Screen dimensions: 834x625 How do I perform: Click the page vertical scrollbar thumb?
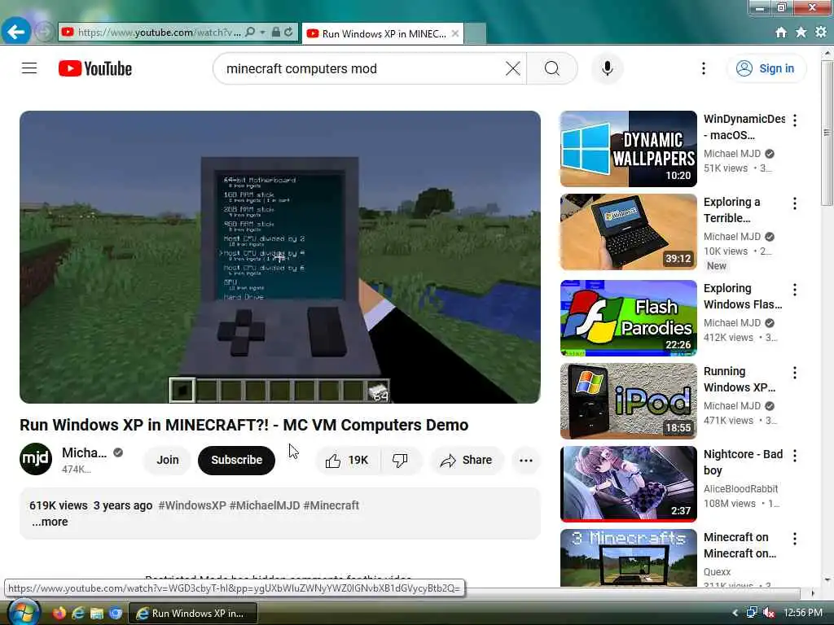(827, 133)
